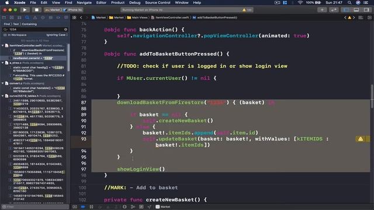Viewport: 374px width, 210px height.
Task: Collapse the convert.c results group
Action: [3, 83]
